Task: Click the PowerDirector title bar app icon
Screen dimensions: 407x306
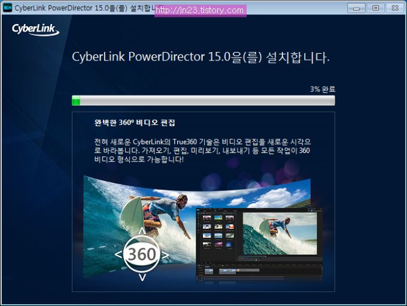Action: point(8,8)
